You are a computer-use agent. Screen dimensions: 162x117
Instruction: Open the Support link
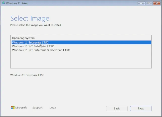pos(37,107)
